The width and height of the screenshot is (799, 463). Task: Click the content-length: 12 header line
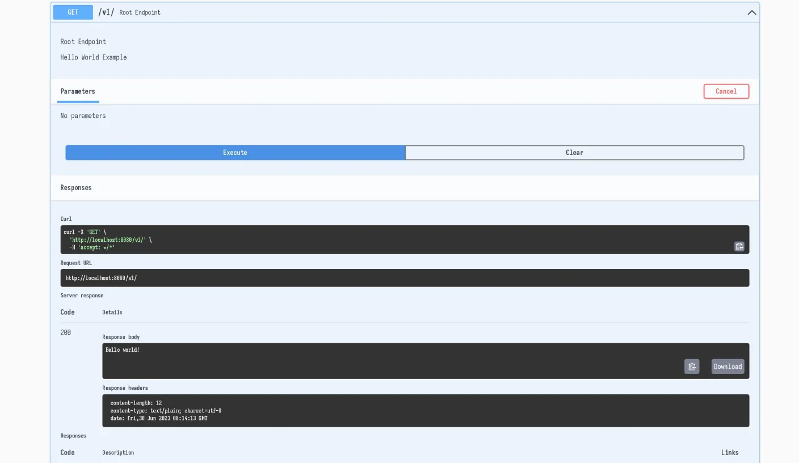136,403
